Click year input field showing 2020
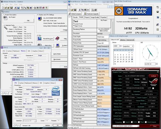 tap(116, 46)
